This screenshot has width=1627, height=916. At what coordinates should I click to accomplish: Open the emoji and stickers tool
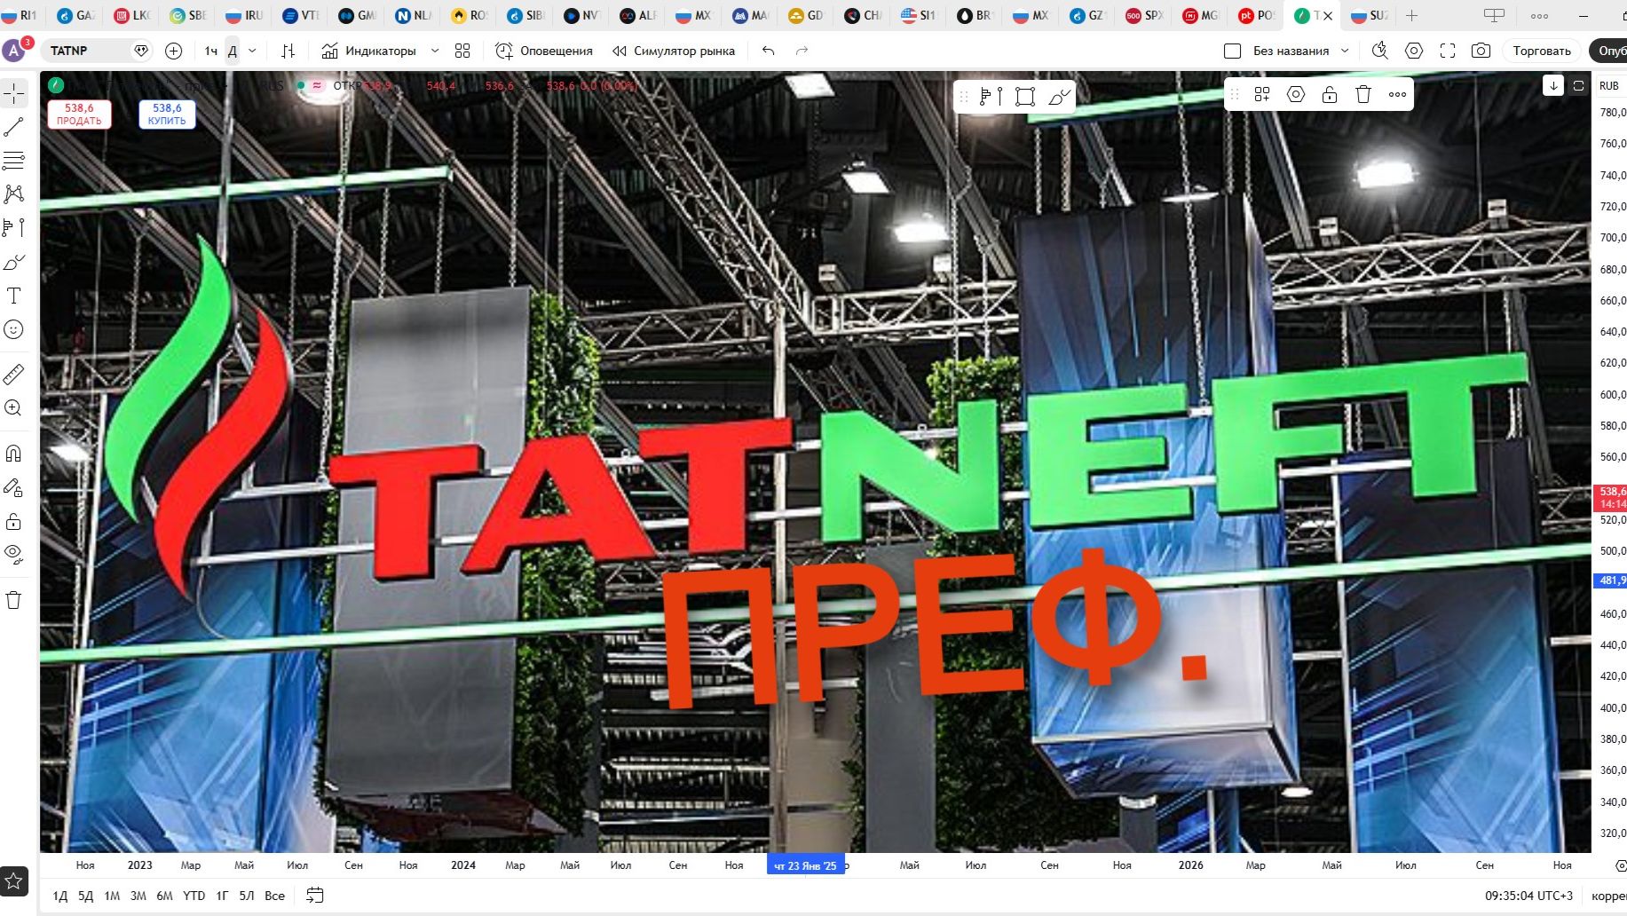point(14,329)
